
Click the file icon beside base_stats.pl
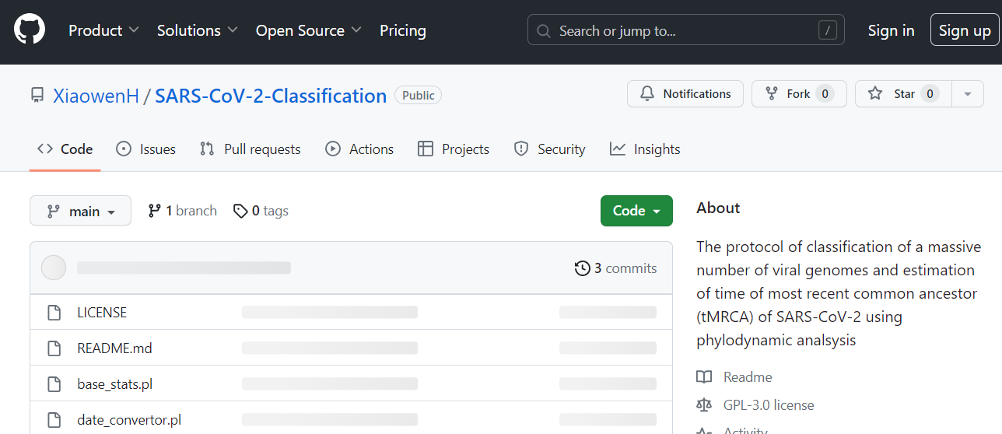(x=54, y=384)
